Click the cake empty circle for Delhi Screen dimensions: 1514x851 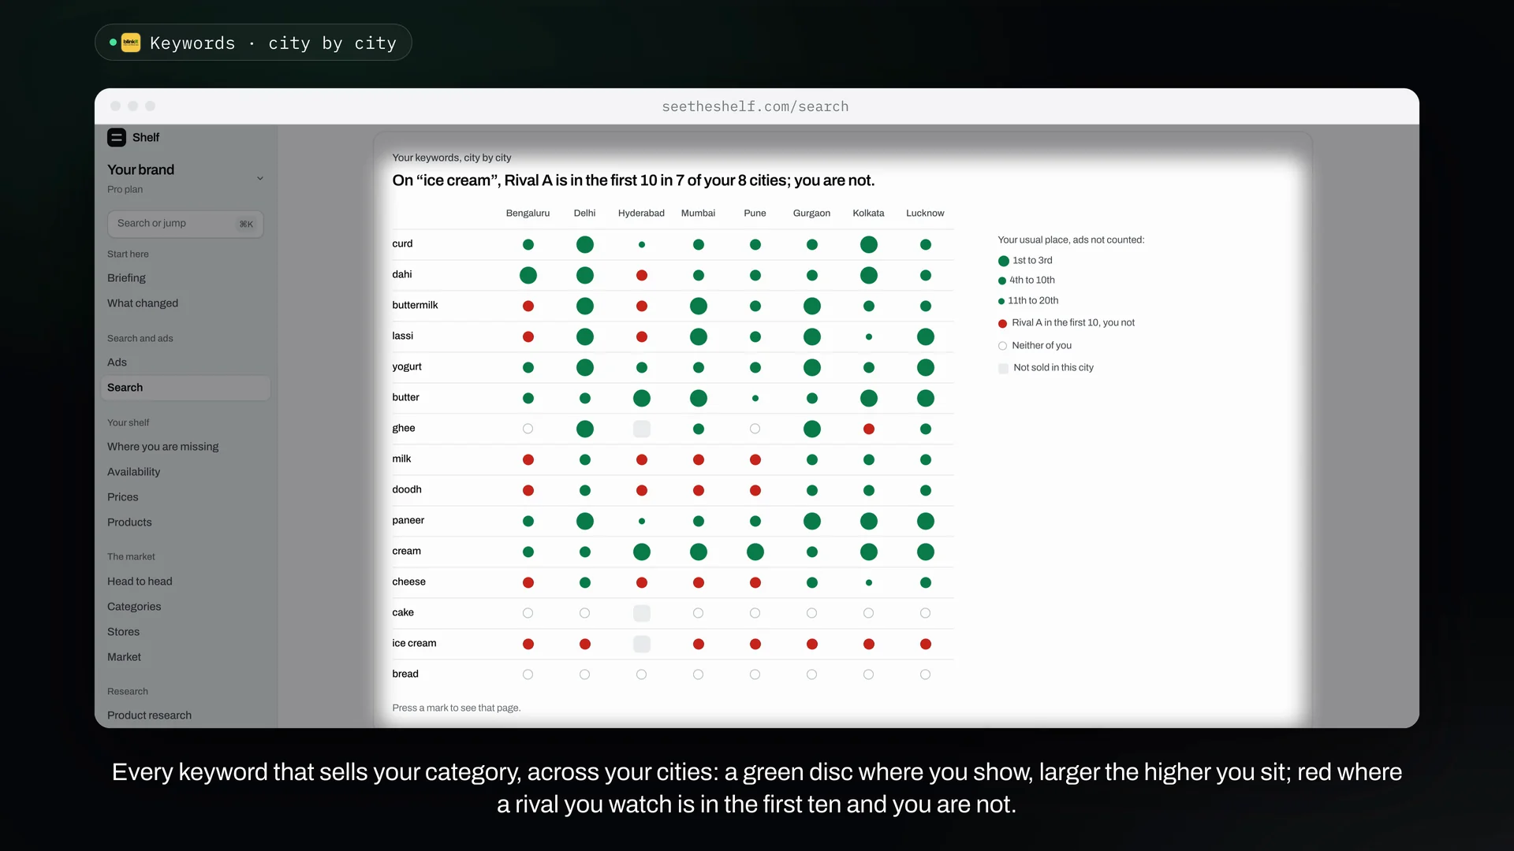(x=585, y=613)
